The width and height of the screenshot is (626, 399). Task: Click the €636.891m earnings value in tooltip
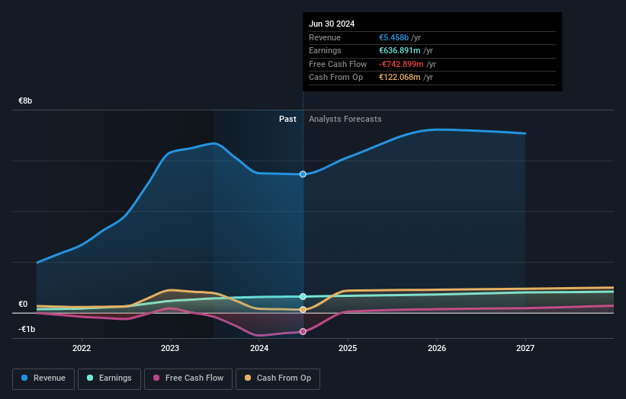[400, 50]
